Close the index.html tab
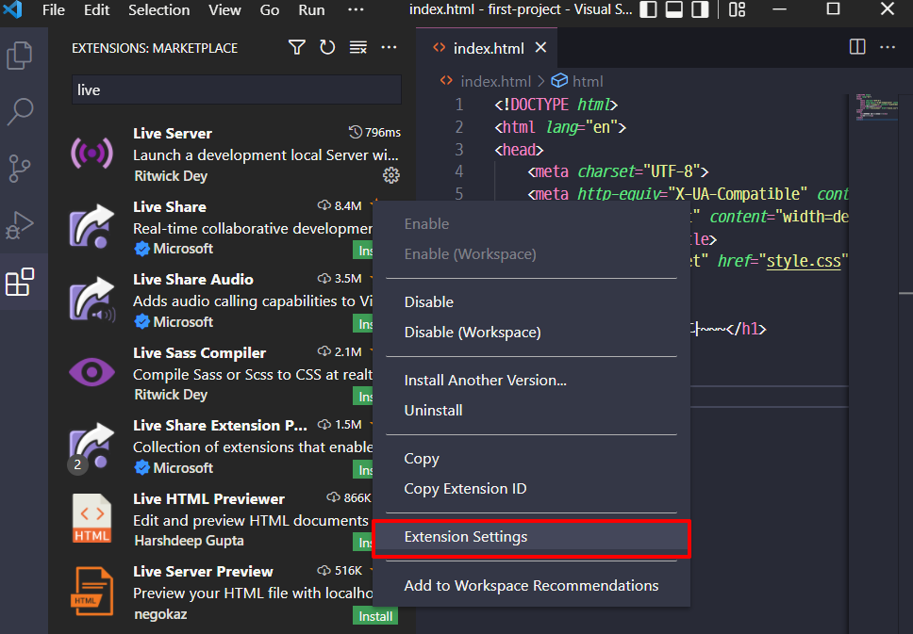The width and height of the screenshot is (913, 634). [x=541, y=47]
